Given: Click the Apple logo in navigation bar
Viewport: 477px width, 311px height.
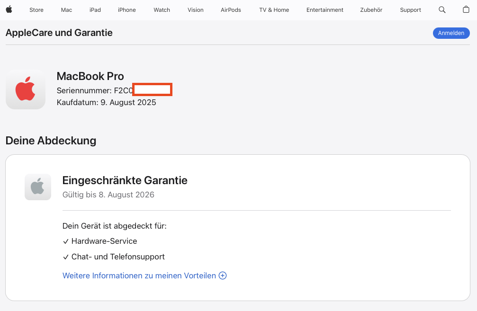Looking at the screenshot, I should [9, 10].
